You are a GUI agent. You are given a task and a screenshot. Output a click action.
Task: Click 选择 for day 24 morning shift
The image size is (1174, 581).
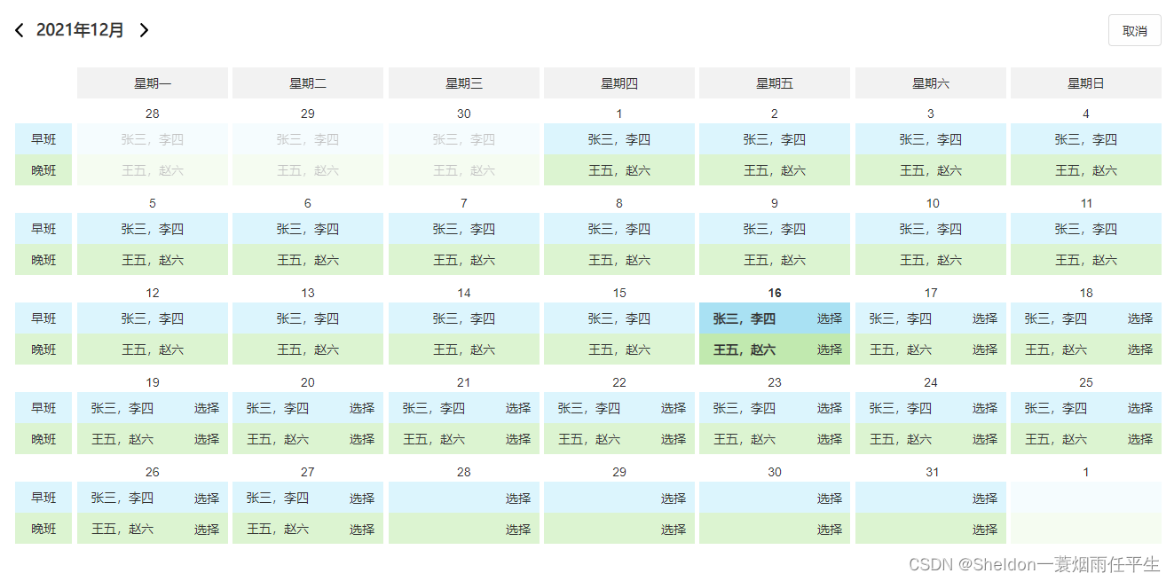(985, 408)
